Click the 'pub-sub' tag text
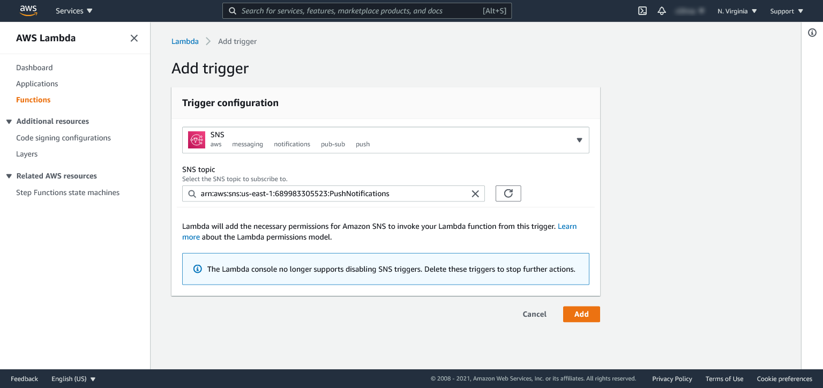823x388 pixels. coord(333,144)
